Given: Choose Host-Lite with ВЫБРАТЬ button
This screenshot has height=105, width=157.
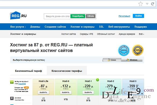Looking at the screenshot, I should pyautogui.click(x=44, y=92).
